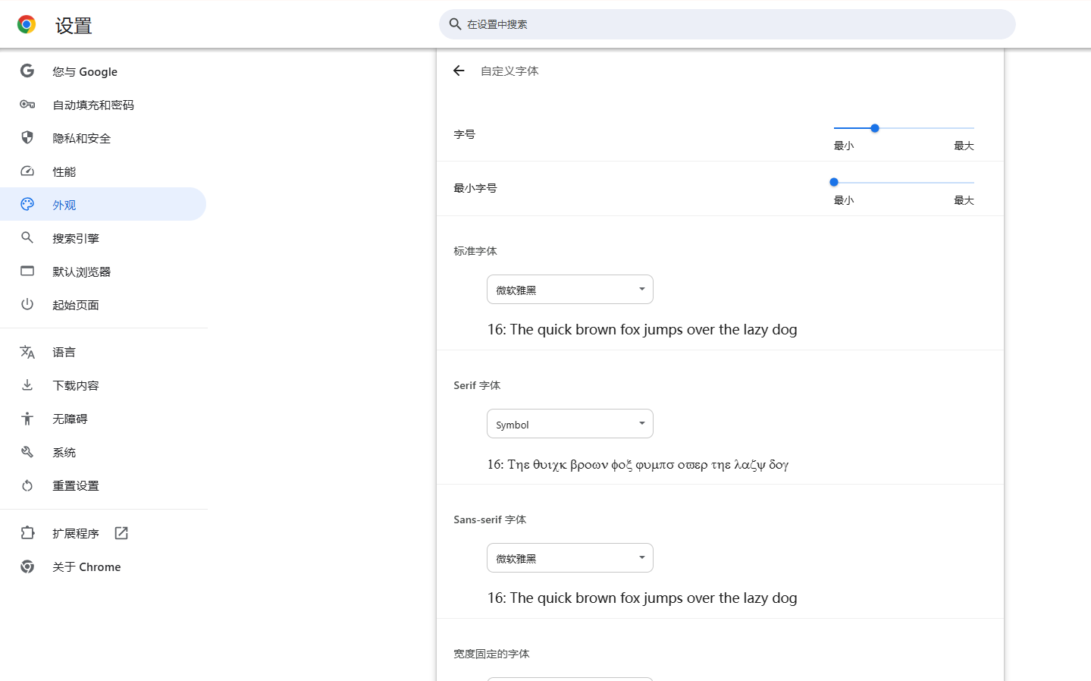Go back using the arrow icon
The width and height of the screenshot is (1091, 681).
459,71
